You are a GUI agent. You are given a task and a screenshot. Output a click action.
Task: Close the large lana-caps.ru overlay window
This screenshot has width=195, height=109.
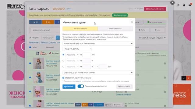pyautogui.click(x=172, y=3)
